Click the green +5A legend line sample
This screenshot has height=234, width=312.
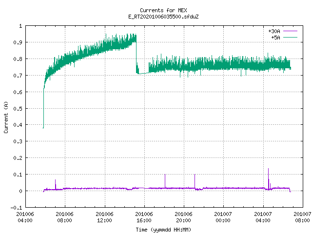[290, 37]
